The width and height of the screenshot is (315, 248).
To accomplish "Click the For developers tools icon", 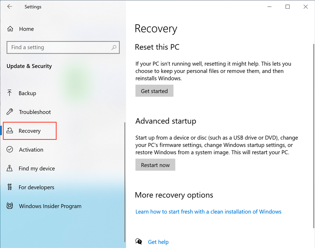I will (9, 187).
